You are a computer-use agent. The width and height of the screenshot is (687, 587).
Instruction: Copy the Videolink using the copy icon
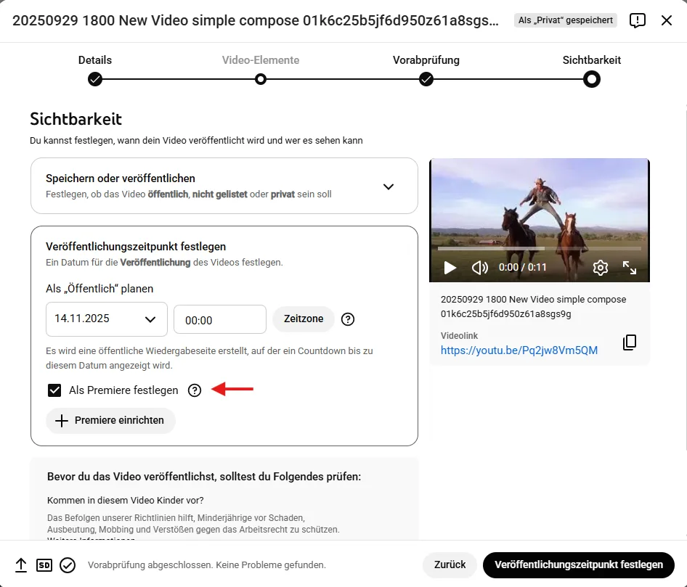(629, 342)
